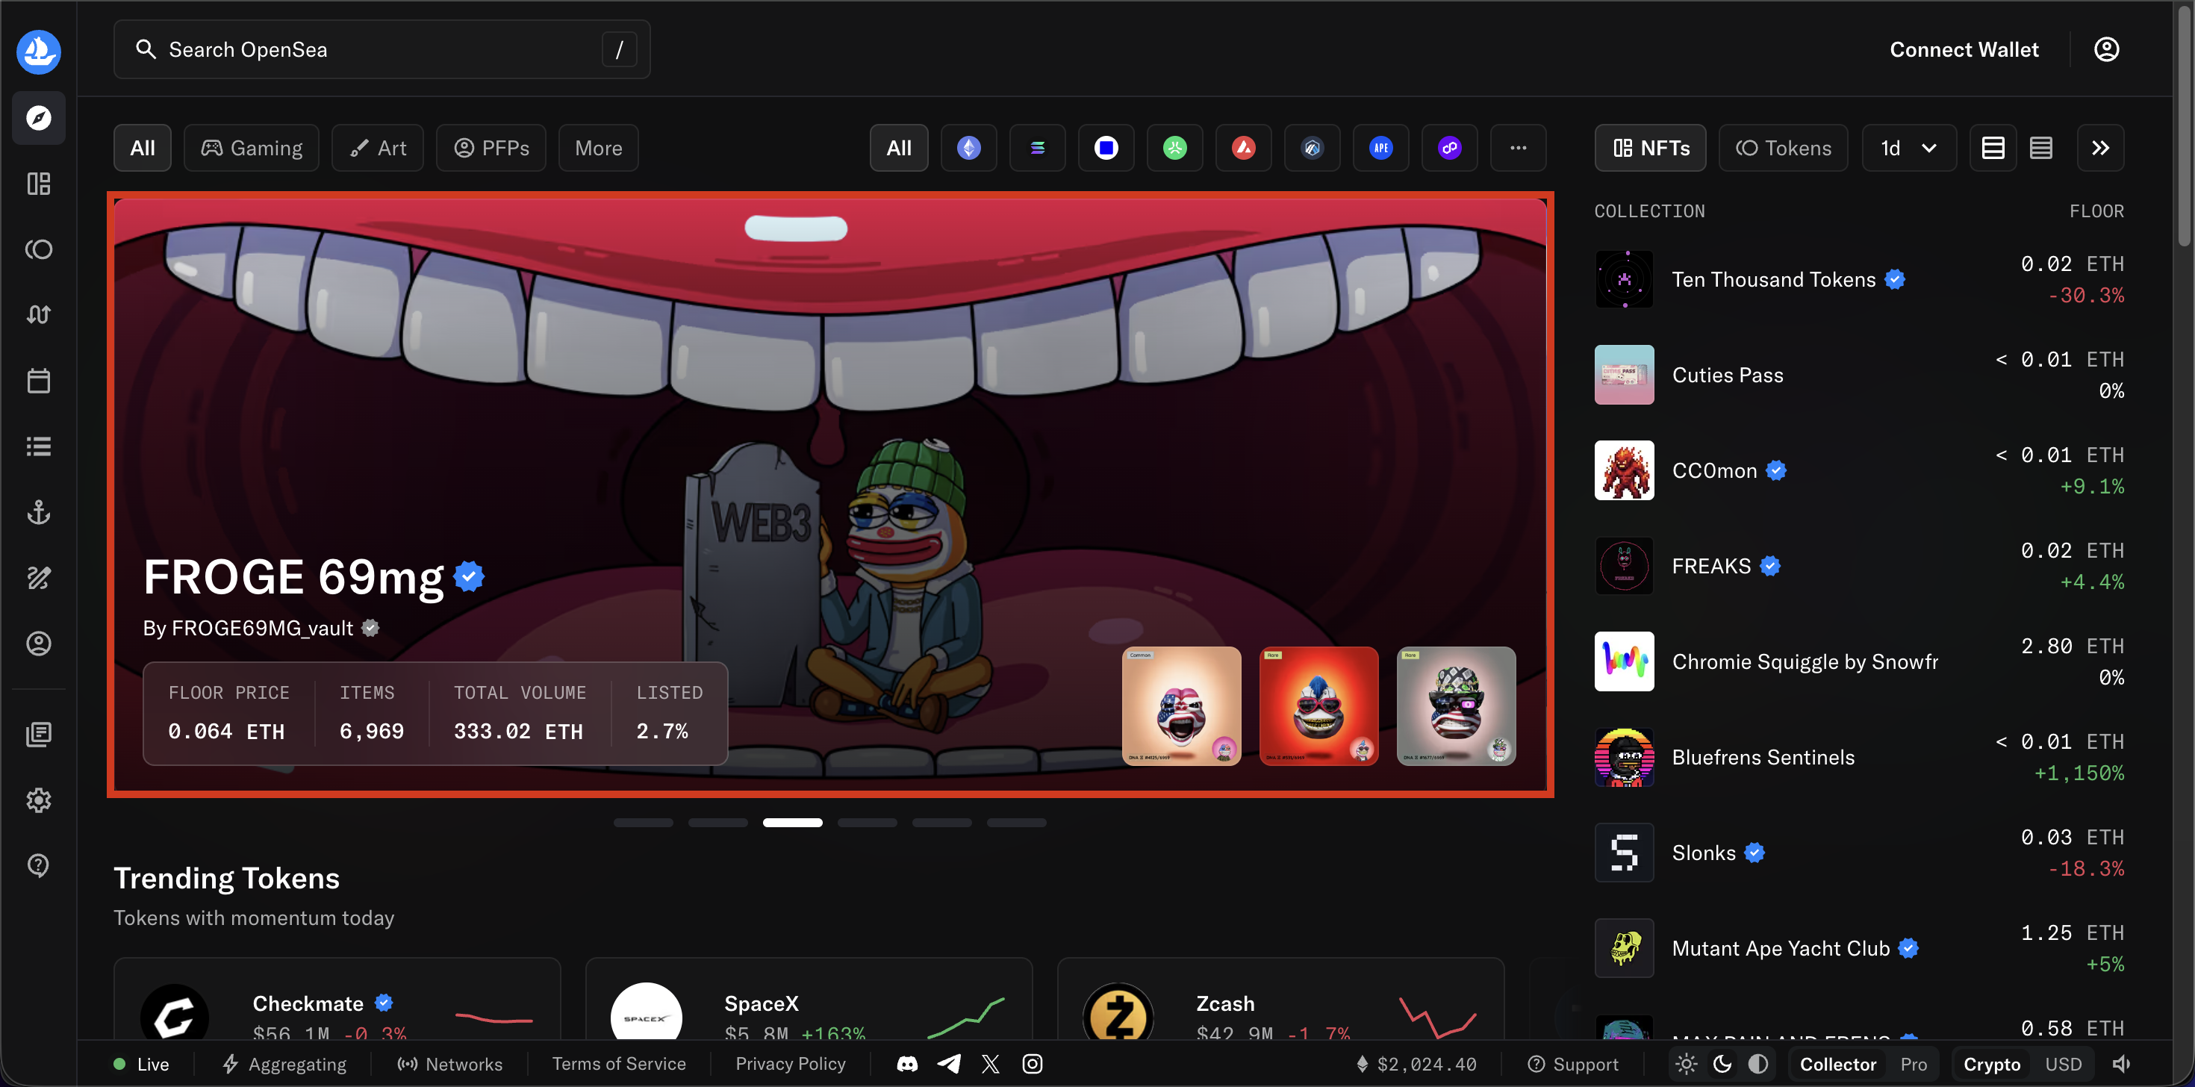Open the Activity list sidebar icon
Screen dimensions: 2195x1087
point(38,446)
